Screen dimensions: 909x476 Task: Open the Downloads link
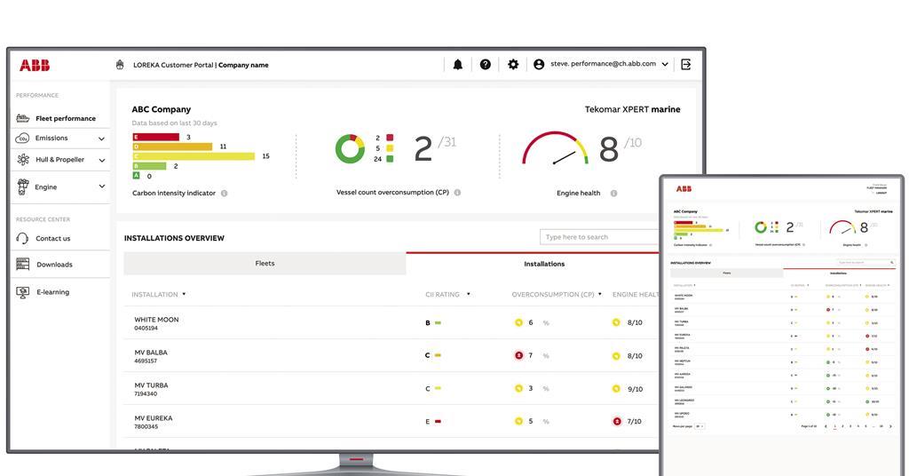click(x=54, y=265)
